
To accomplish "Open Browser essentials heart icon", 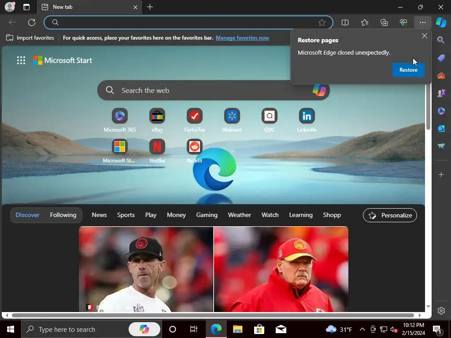I will click(403, 22).
